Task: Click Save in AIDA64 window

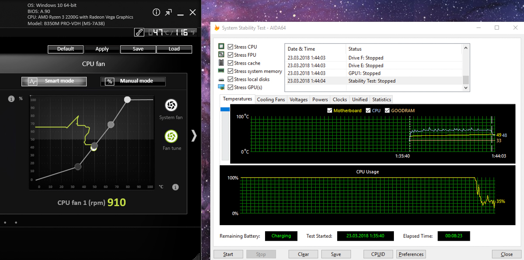Action: tap(336, 254)
